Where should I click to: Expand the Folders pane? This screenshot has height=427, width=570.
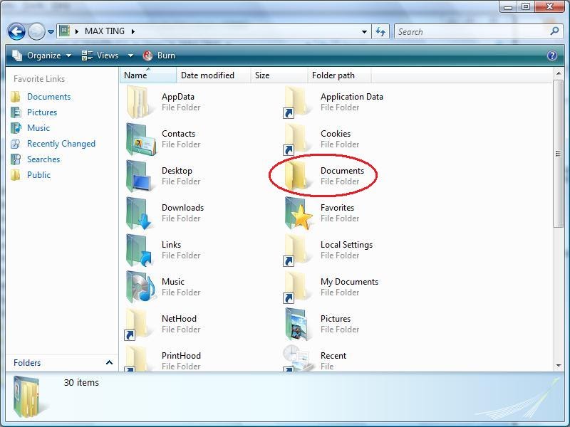point(109,362)
